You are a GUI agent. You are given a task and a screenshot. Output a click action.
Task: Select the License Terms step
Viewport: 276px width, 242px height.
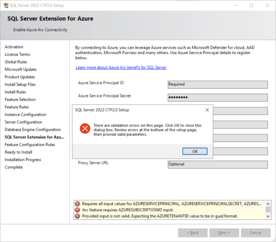click(x=17, y=54)
